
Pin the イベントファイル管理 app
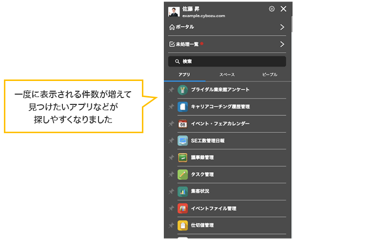tap(171, 208)
